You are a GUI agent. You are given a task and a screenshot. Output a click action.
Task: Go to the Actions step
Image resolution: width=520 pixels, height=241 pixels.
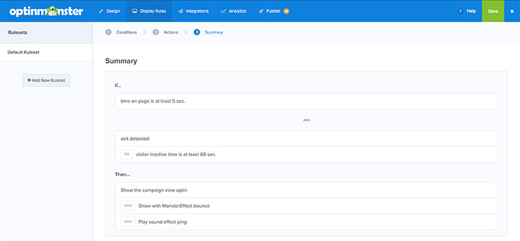pyautogui.click(x=171, y=32)
